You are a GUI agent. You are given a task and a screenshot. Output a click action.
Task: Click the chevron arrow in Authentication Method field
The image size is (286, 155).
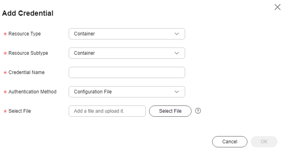[x=177, y=92]
